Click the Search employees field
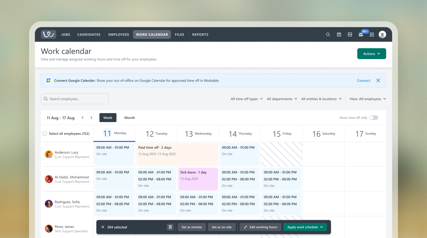 tap(75, 99)
